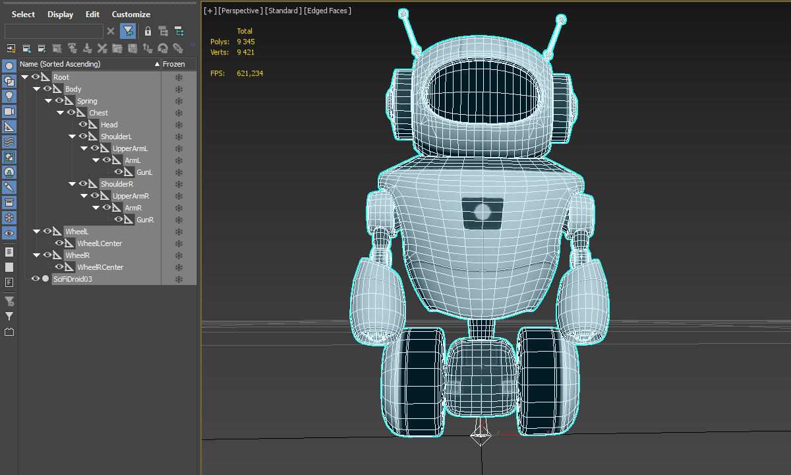The image size is (791, 475).
Task: Open the [Standard] viewport shading menu
Action: pyautogui.click(x=283, y=11)
